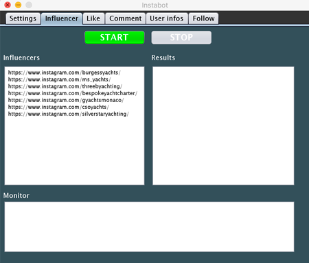Switch to the Like tab
Screen dimensions: 309x263
point(93,18)
